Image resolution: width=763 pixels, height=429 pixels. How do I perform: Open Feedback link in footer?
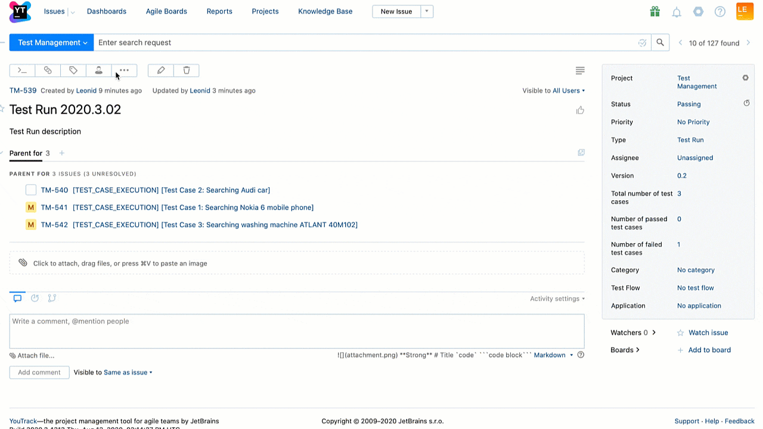pos(740,421)
